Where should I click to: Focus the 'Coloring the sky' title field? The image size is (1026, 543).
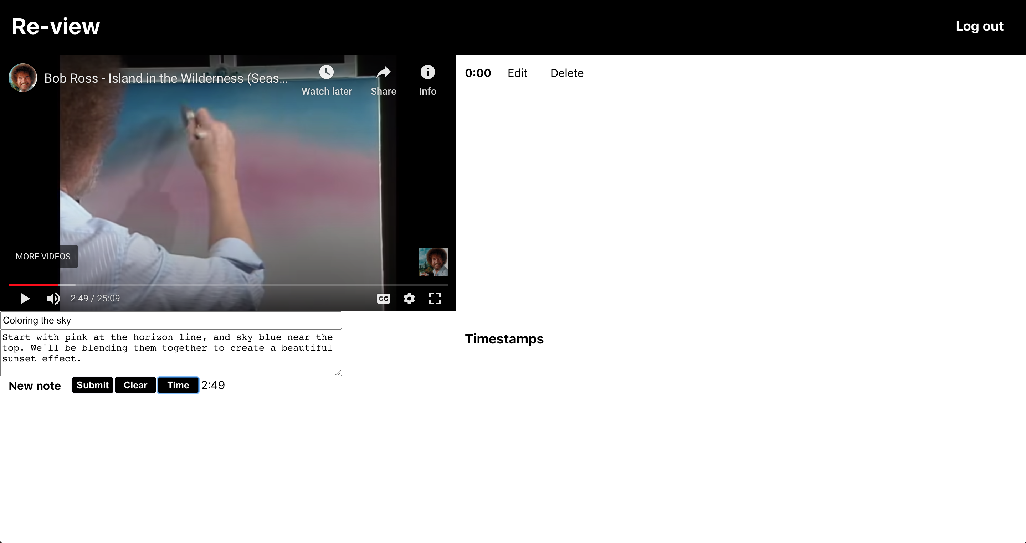point(171,320)
